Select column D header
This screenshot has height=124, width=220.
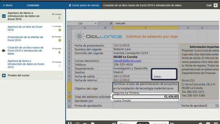(188, 28)
